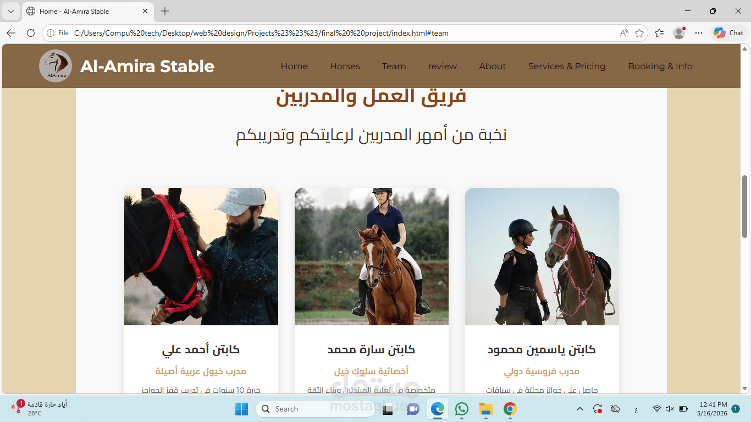Select the role مدرب خيول عربية أصيلة
This screenshot has width=751, height=422.
point(201,371)
